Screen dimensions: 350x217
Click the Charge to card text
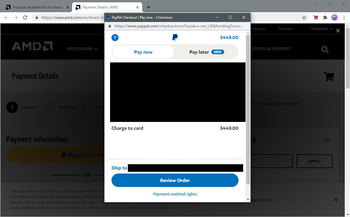[x=127, y=128]
